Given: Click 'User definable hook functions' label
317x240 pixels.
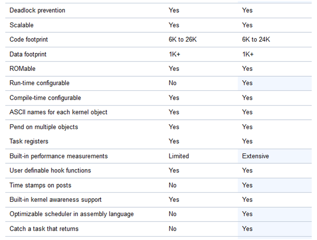Looking at the screenshot, I should tap(50, 171).
